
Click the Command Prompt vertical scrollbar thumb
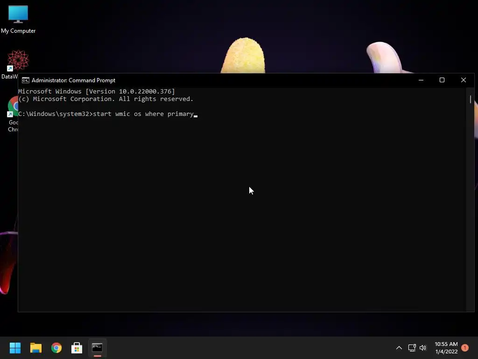coord(471,99)
